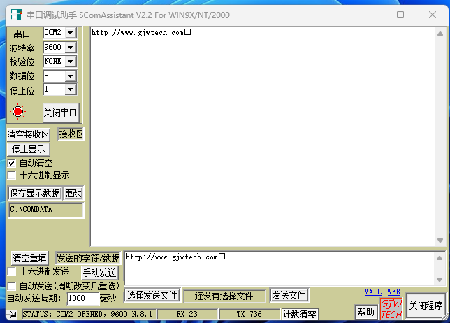Click the 接收区 label

[71, 134]
